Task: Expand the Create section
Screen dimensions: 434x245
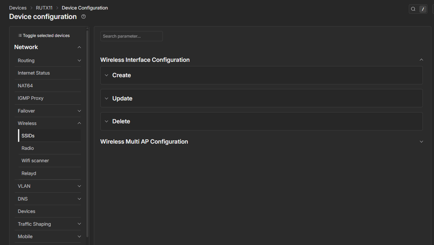Action: point(121,75)
